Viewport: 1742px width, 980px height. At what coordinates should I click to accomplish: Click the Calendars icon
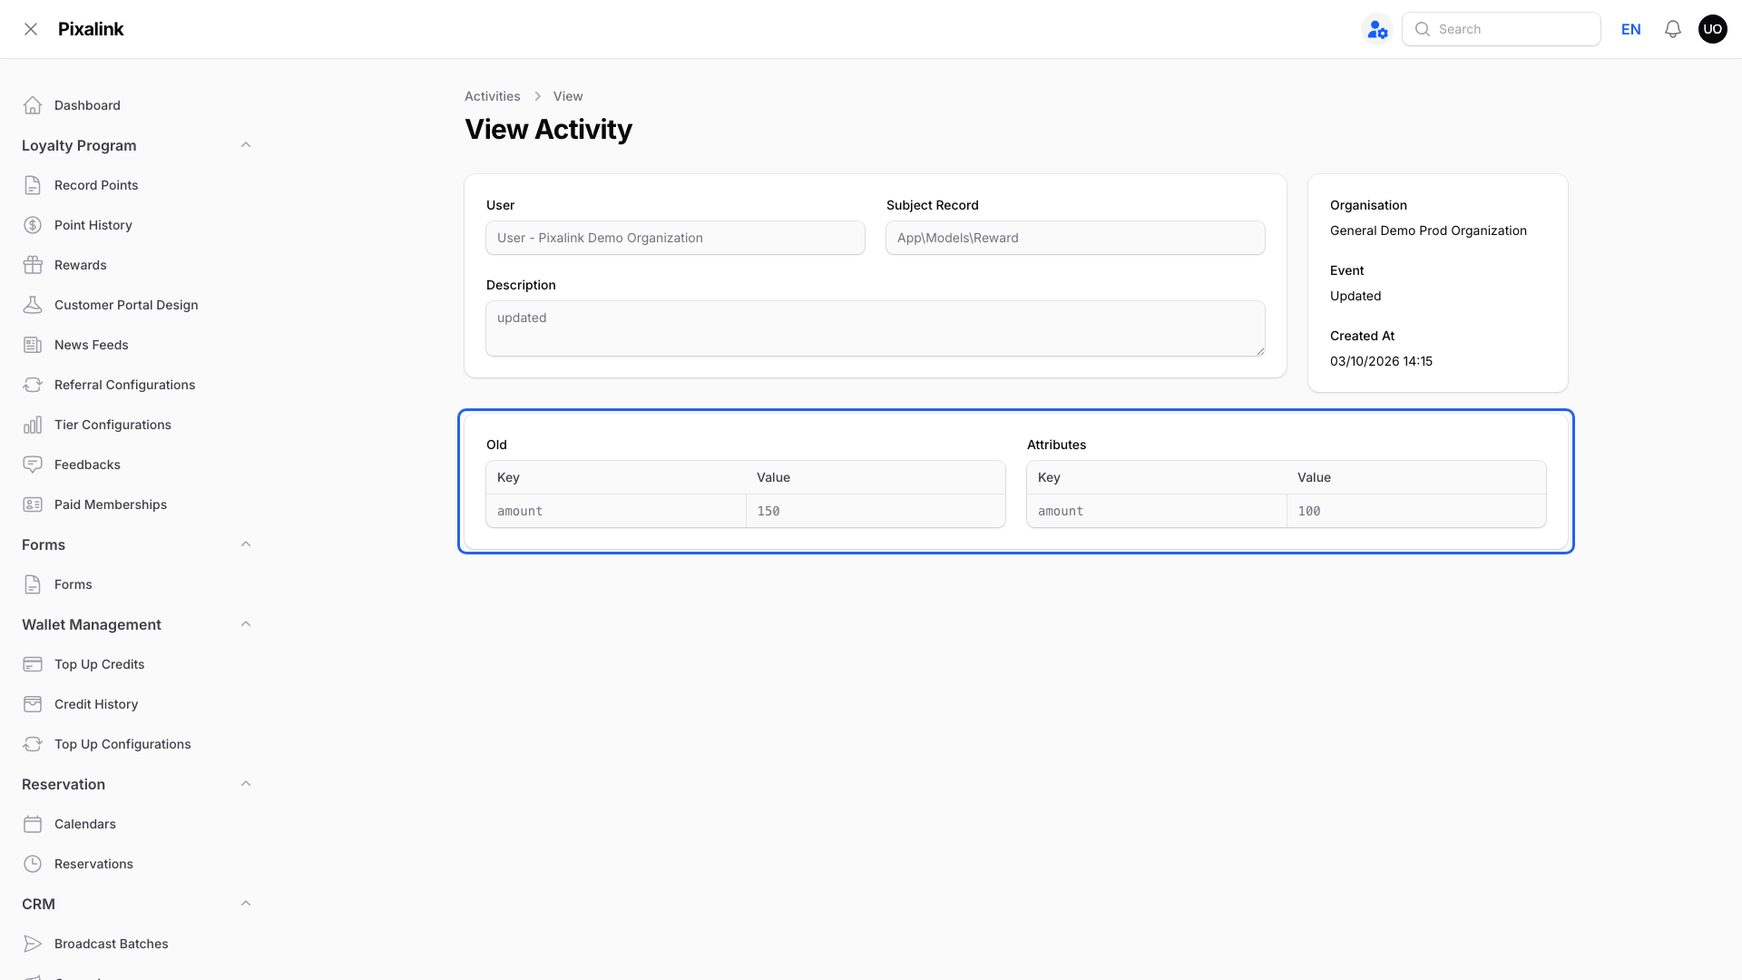(33, 824)
